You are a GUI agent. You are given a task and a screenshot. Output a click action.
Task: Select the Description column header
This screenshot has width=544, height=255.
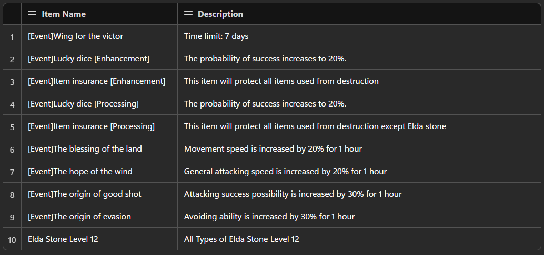[359, 14]
